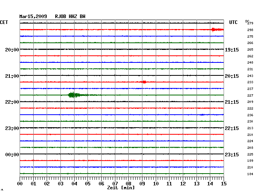Click the red seismic burst near minute 09
The image size is (255, 194).
coord(144,82)
